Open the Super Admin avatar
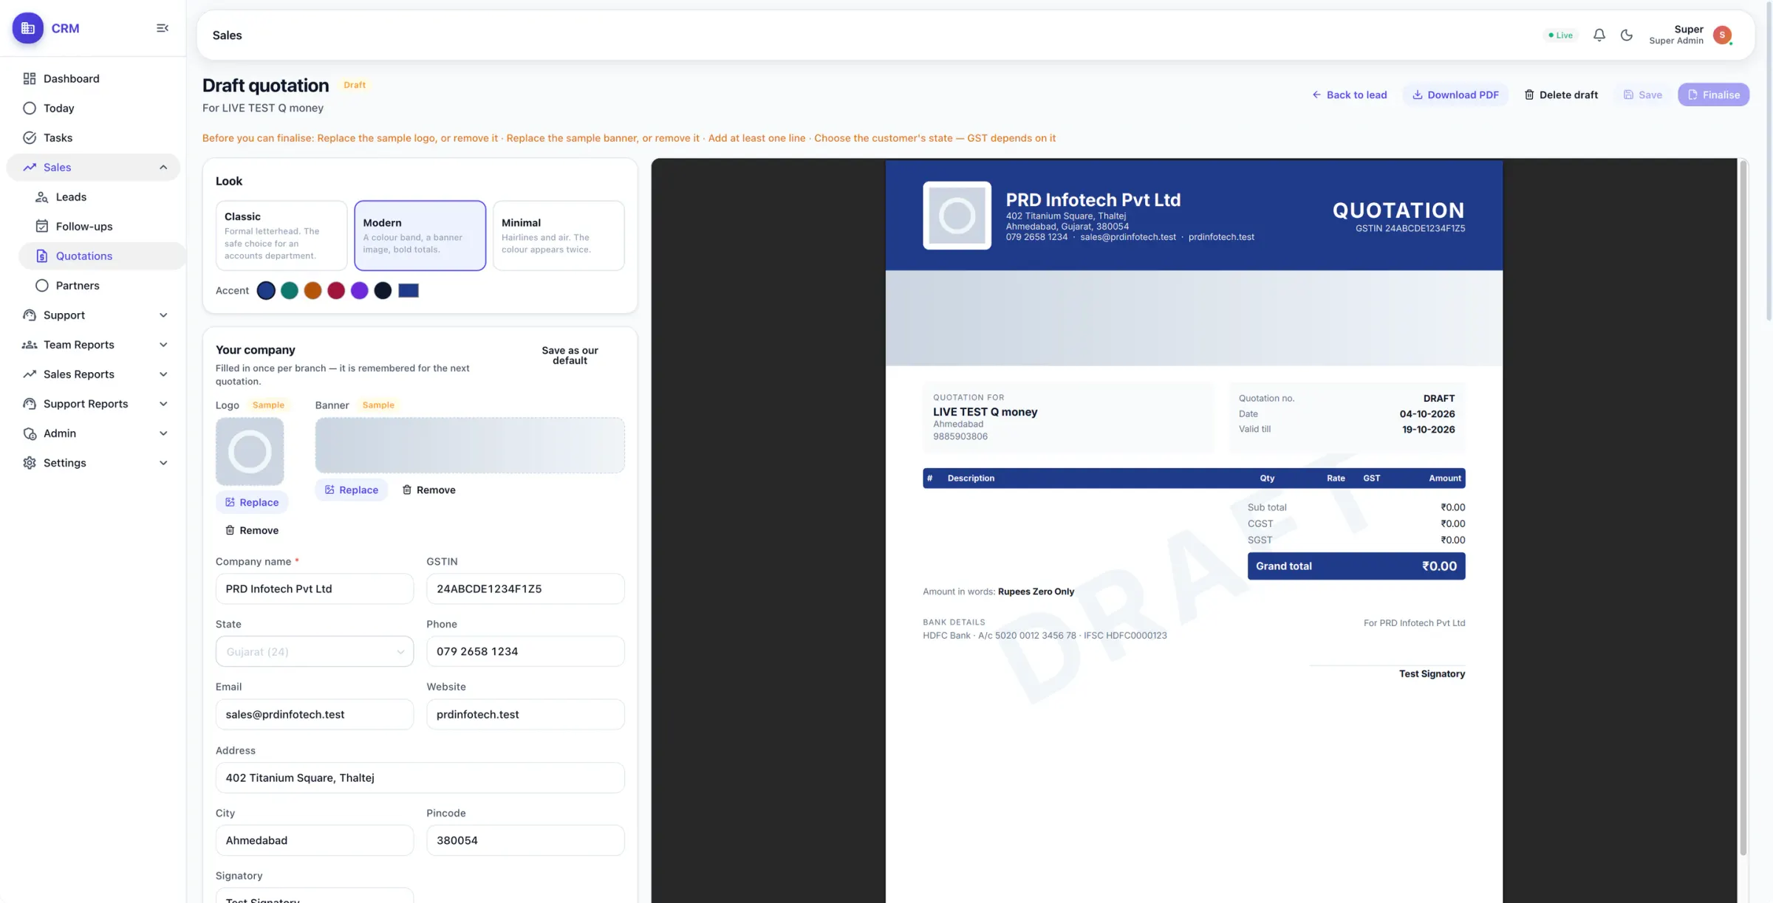Viewport: 1773px width, 903px height. pyautogui.click(x=1722, y=35)
